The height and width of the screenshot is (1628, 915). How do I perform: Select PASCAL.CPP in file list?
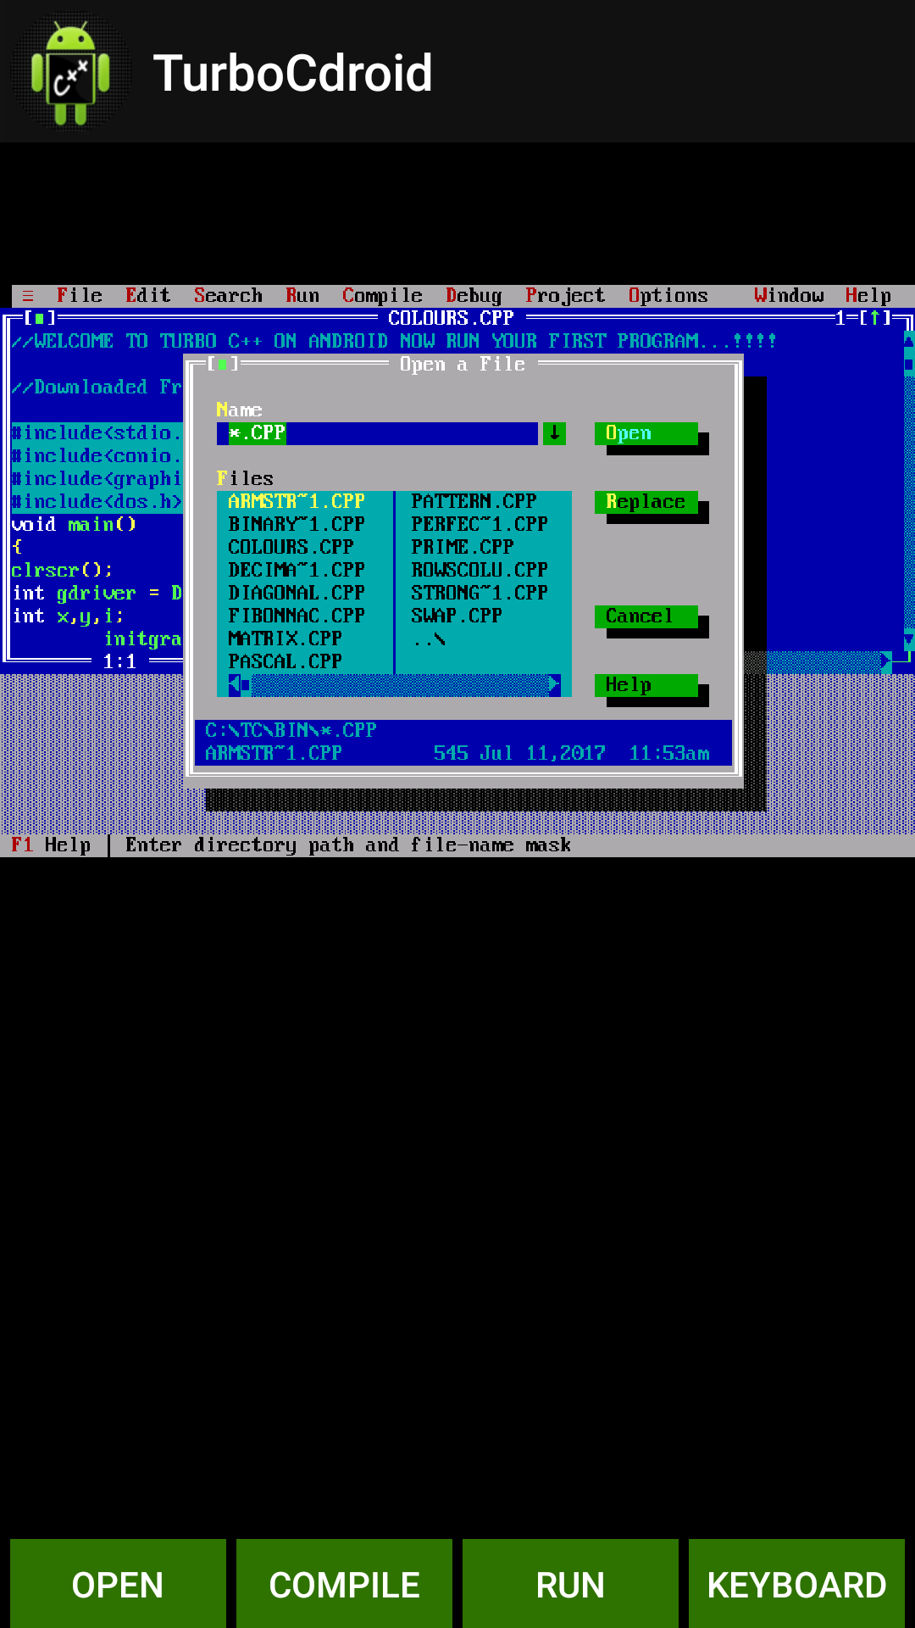(285, 662)
